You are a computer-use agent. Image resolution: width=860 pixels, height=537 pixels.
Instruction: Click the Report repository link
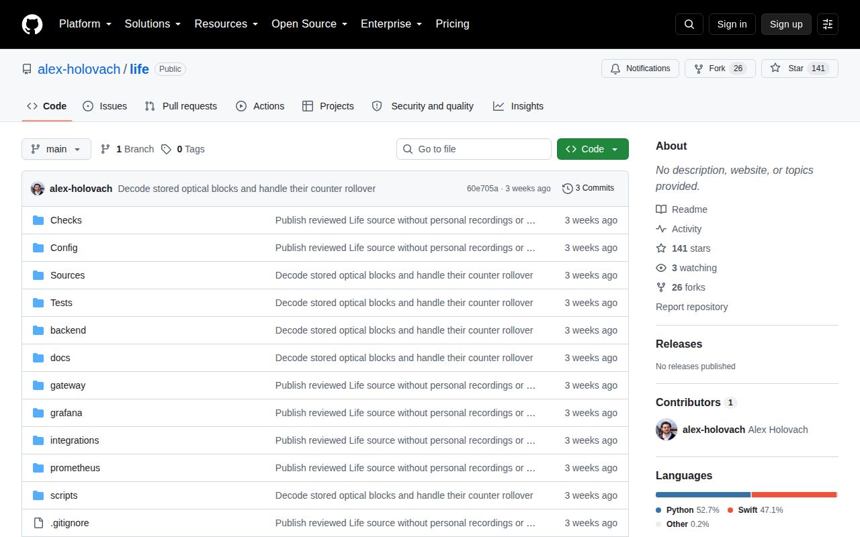691,307
